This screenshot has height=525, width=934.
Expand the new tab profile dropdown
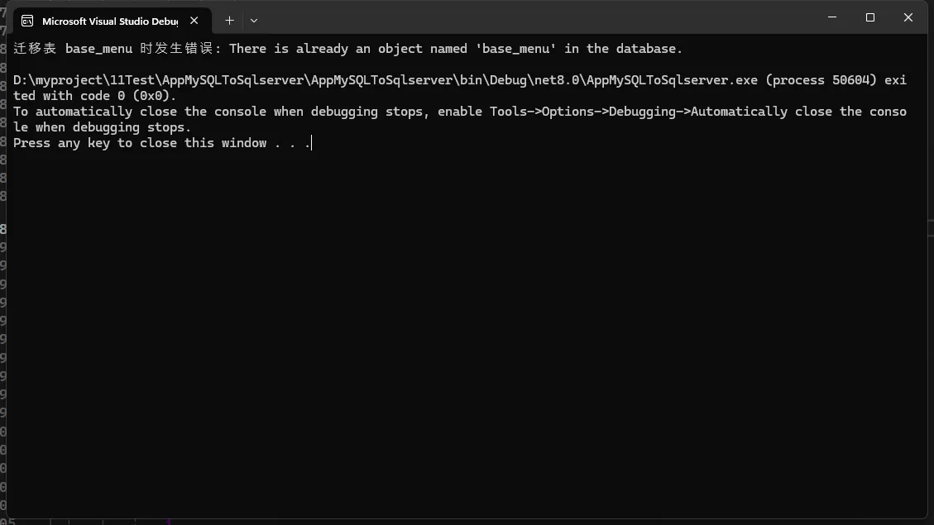(254, 21)
